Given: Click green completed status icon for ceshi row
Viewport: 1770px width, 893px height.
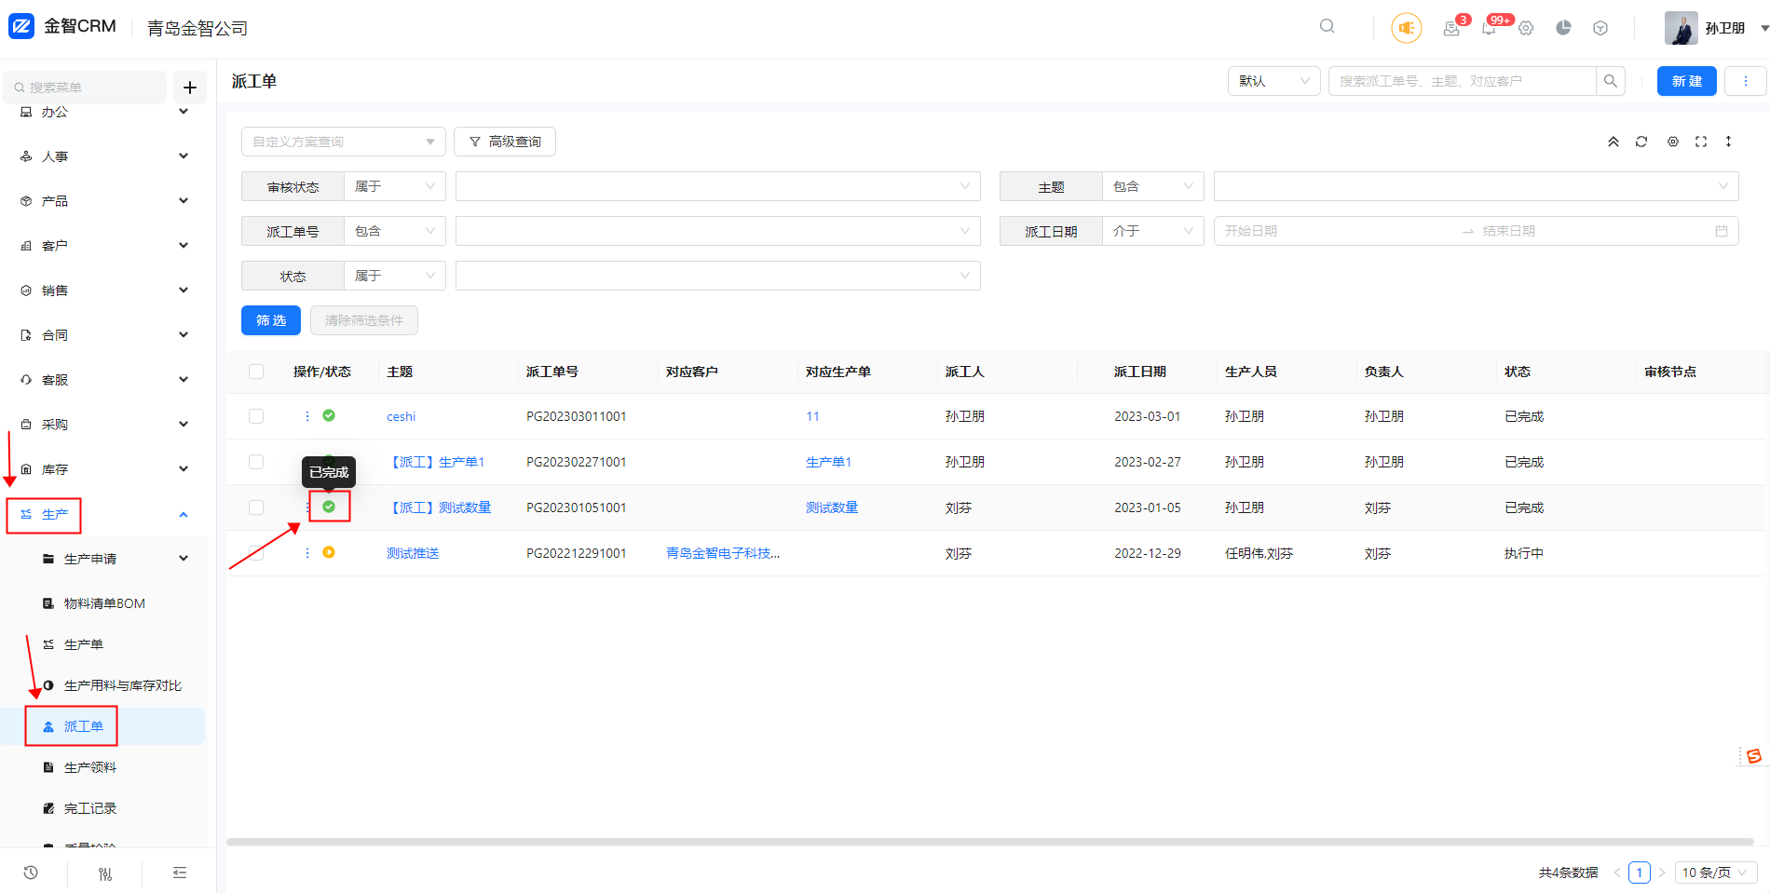Looking at the screenshot, I should coord(329,415).
